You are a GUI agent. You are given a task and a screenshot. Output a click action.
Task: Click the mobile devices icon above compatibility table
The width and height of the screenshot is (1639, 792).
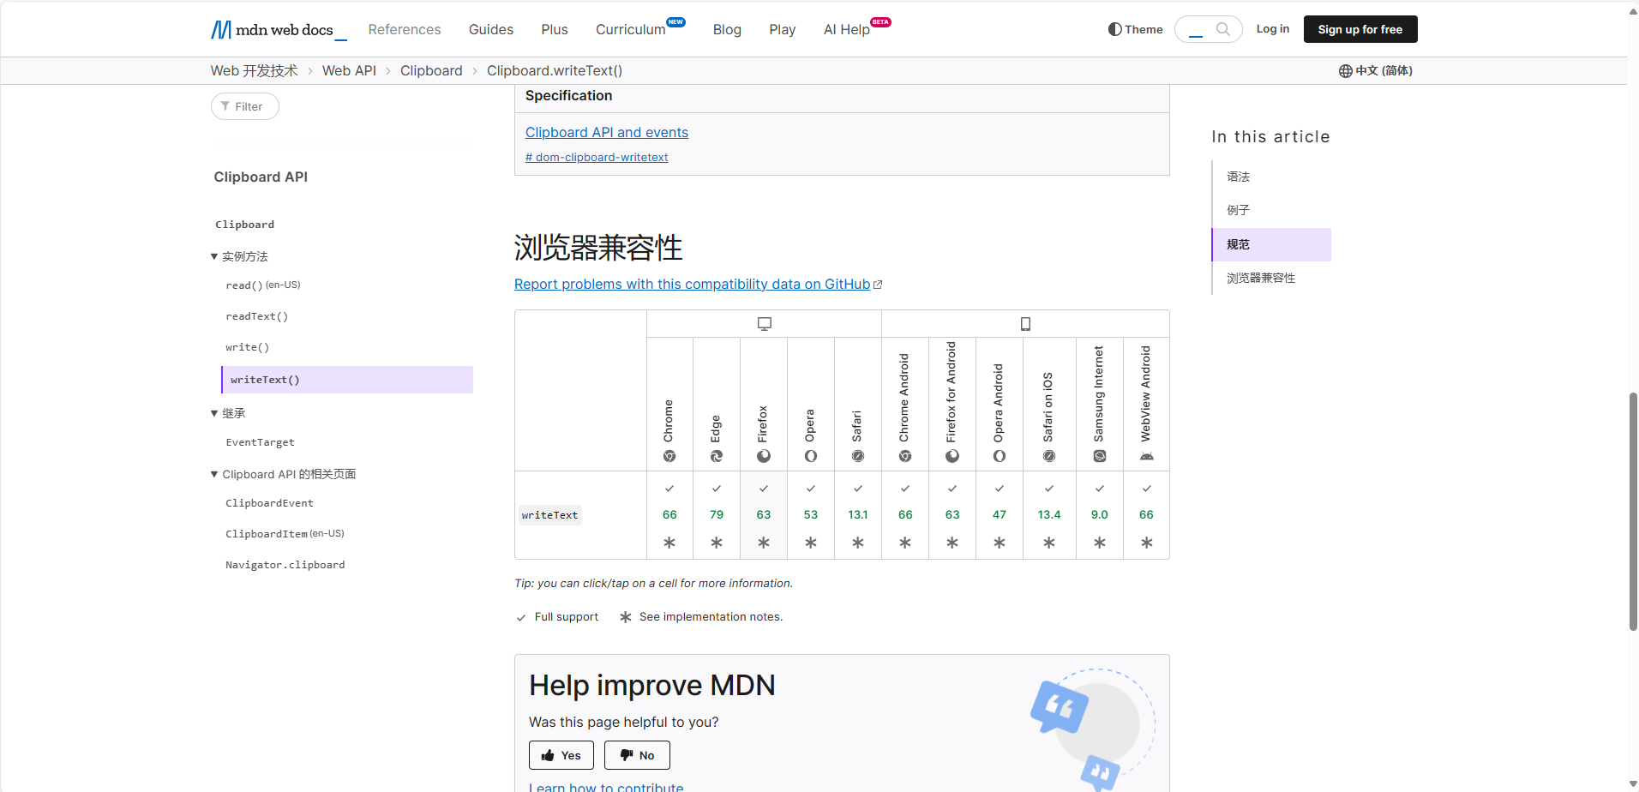click(x=1025, y=323)
